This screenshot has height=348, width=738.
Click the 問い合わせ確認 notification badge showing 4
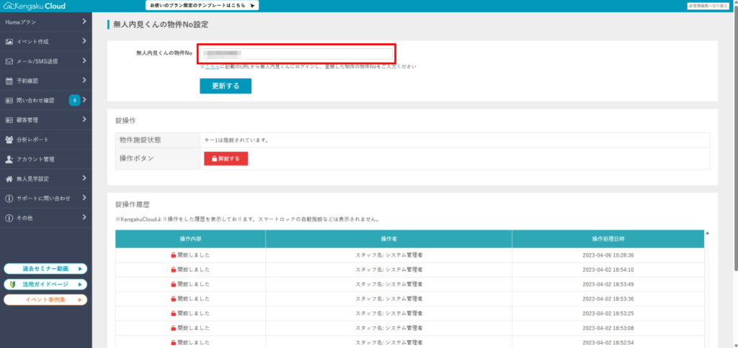pyautogui.click(x=74, y=100)
